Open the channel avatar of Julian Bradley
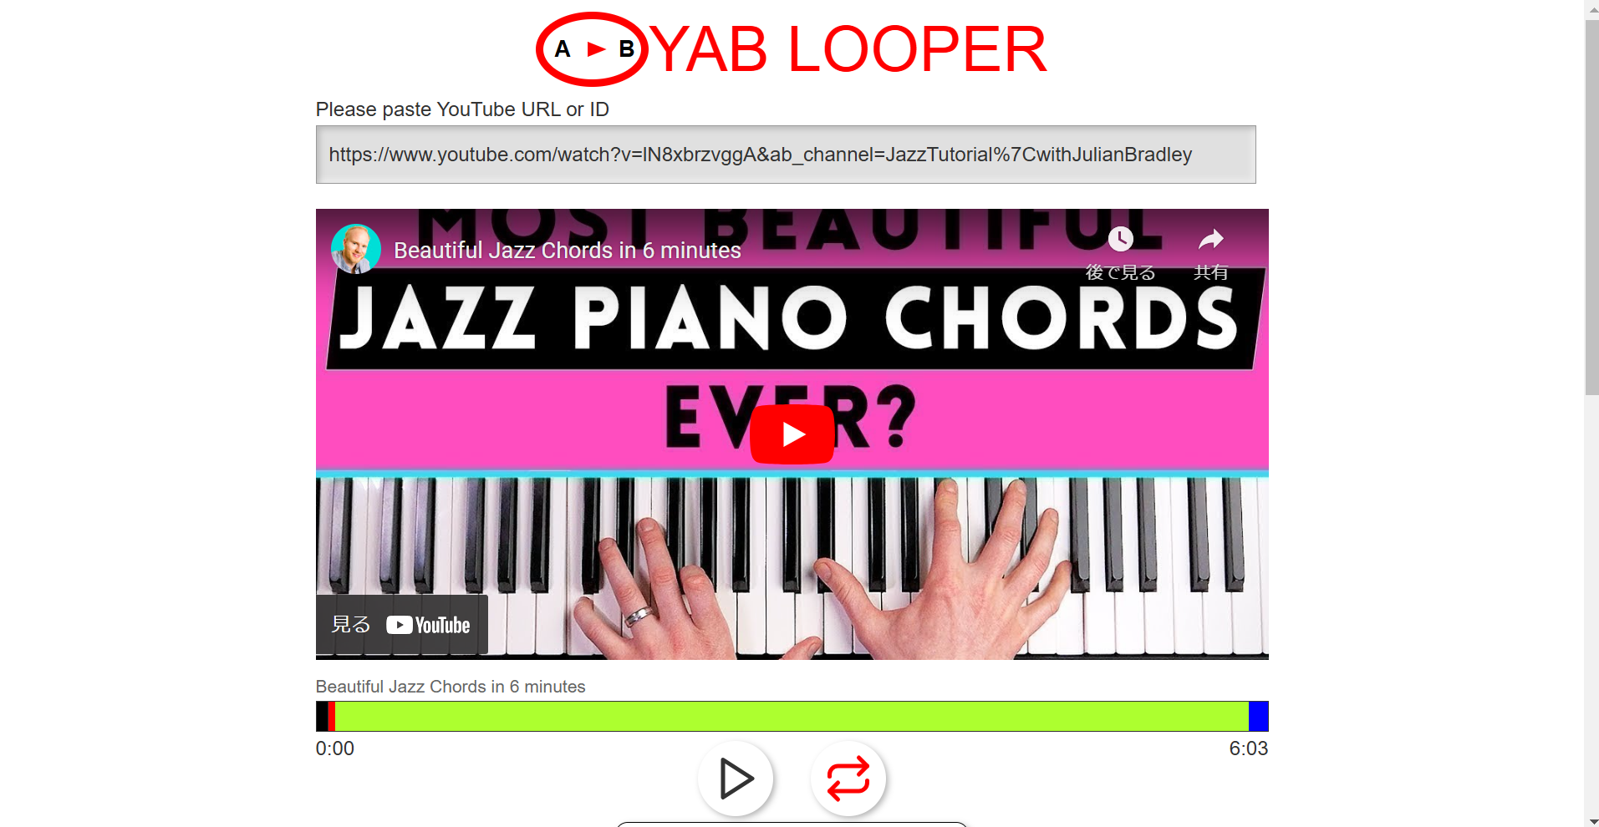The height and width of the screenshot is (827, 1599). pos(356,249)
